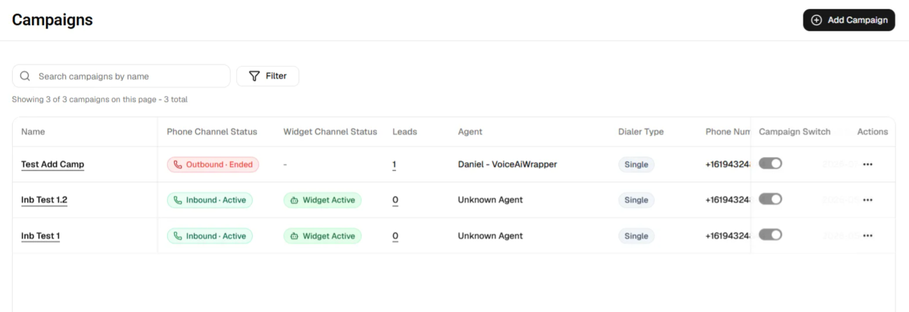Toggle campaign switch for Test Add Camp
This screenshot has height=312, width=909.
click(x=770, y=164)
